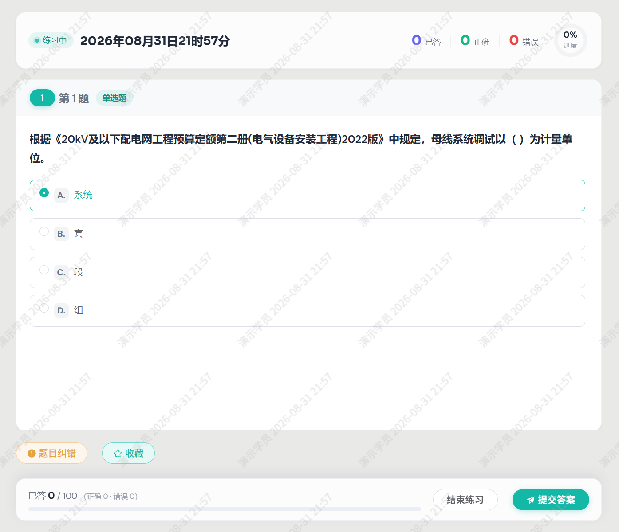Click the warning icon in 题目纠错
The height and width of the screenshot is (532, 619).
click(32, 453)
